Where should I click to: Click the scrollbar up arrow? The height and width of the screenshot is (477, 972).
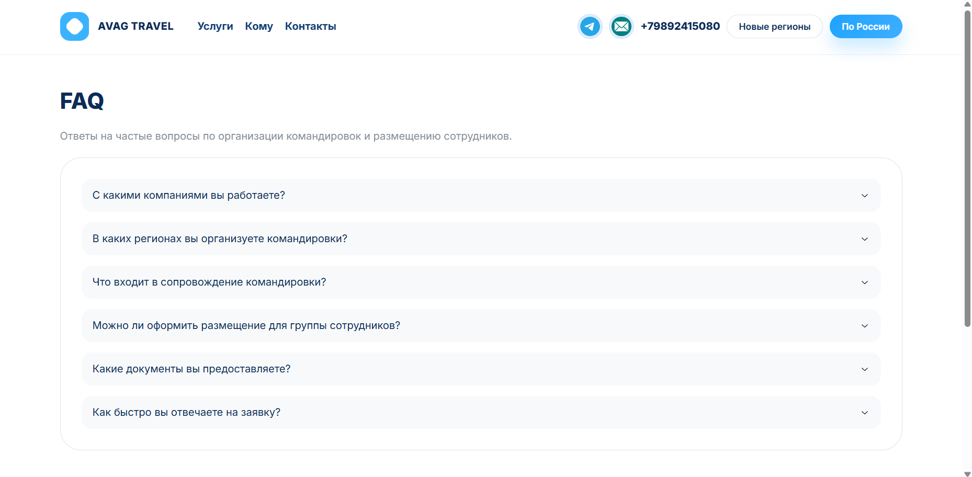[x=967, y=4]
